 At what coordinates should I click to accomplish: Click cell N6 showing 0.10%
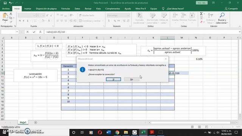(196, 59)
